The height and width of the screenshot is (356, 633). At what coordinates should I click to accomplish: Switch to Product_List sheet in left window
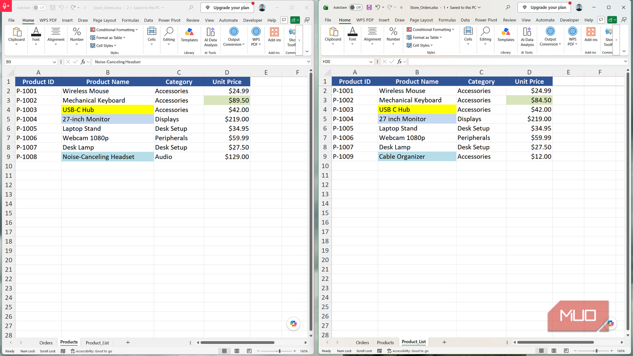tap(97, 343)
